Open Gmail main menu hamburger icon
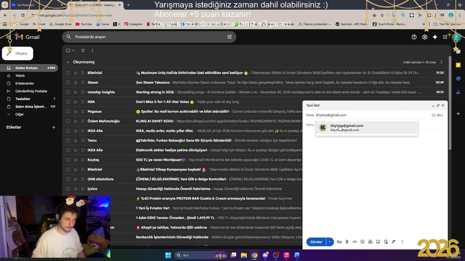This screenshot has height=261, width=465. coord(8,37)
